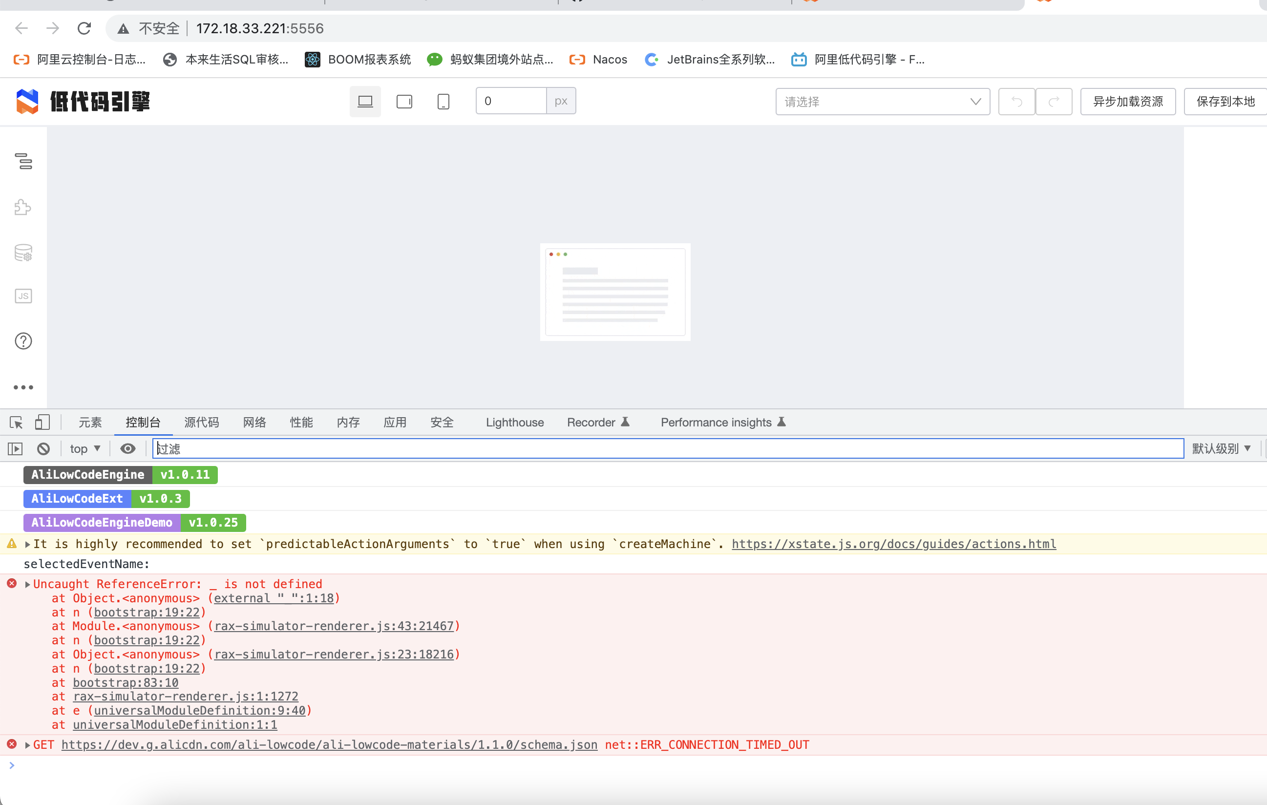
Task: Open the component library puzzle icon panel
Action: 23,207
